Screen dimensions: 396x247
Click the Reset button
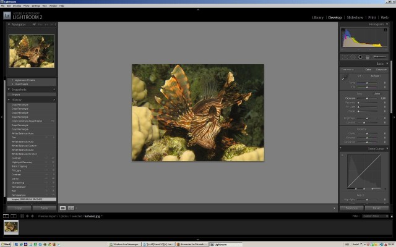coord(376,208)
